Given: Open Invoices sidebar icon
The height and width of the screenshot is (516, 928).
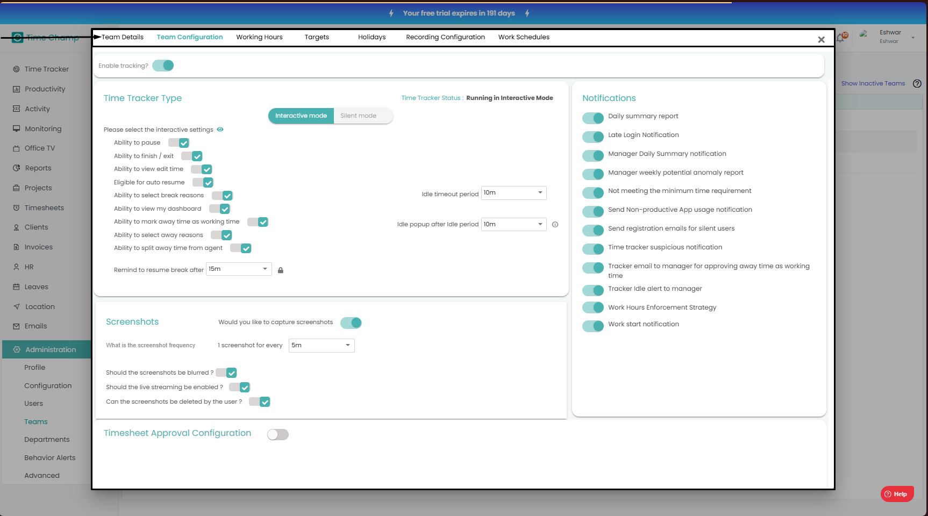Looking at the screenshot, I should (16, 247).
